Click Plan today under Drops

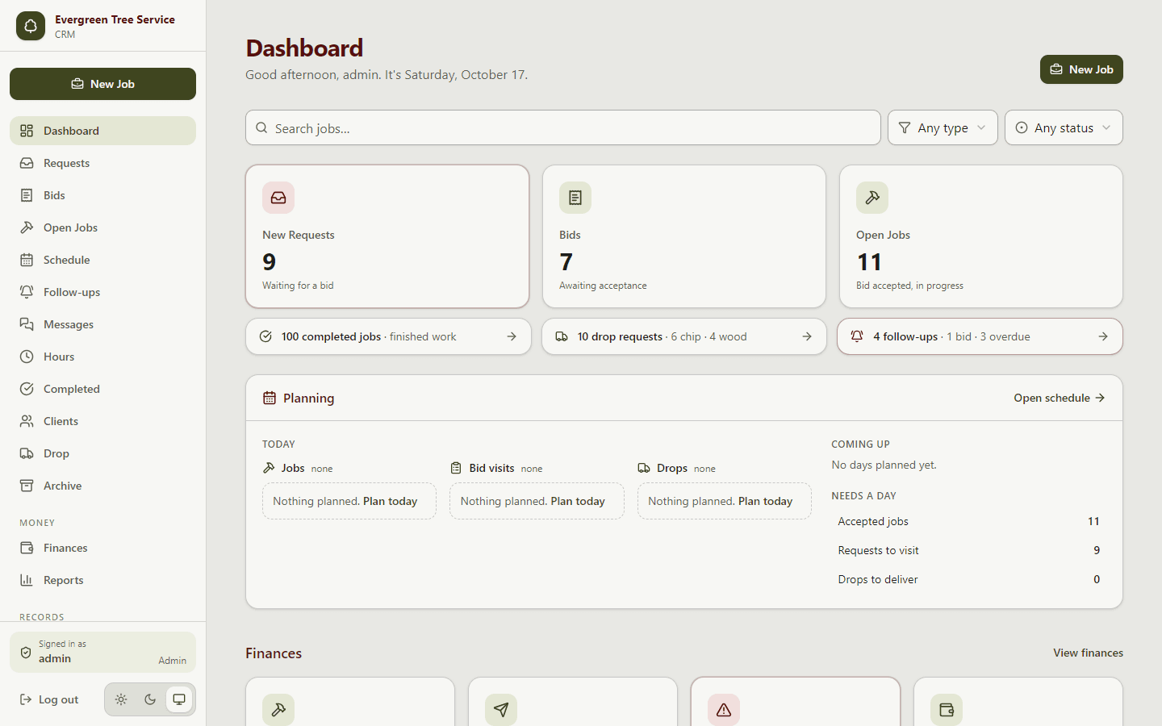pyautogui.click(x=765, y=501)
